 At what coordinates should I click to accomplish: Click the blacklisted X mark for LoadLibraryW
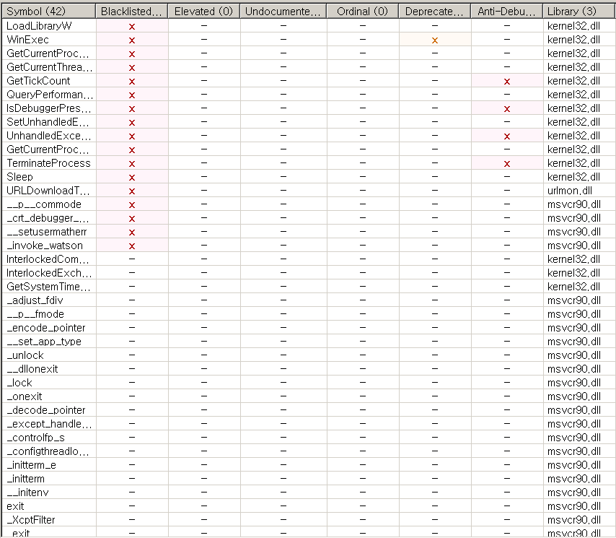(x=131, y=26)
